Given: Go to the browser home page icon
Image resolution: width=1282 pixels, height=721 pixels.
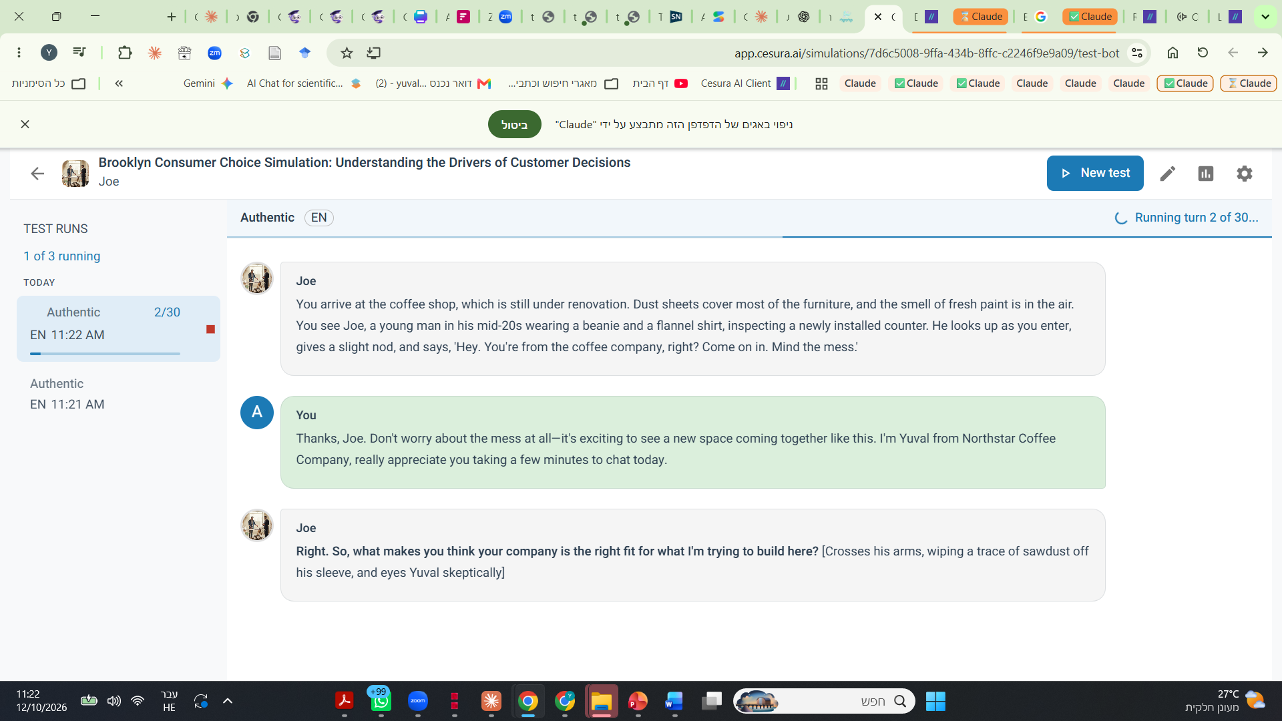Looking at the screenshot, I should pos(1172,53).
